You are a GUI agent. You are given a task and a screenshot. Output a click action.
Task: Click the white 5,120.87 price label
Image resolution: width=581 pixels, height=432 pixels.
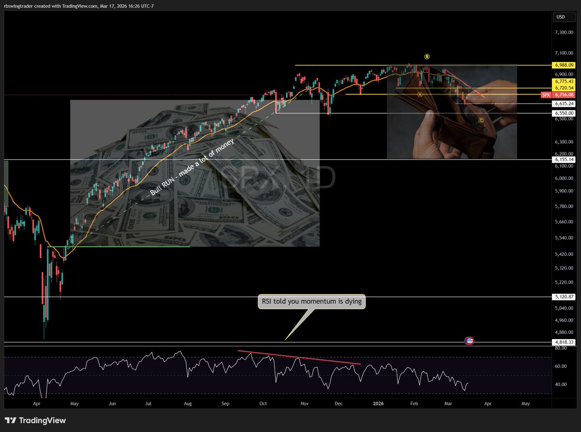[564, 297]
